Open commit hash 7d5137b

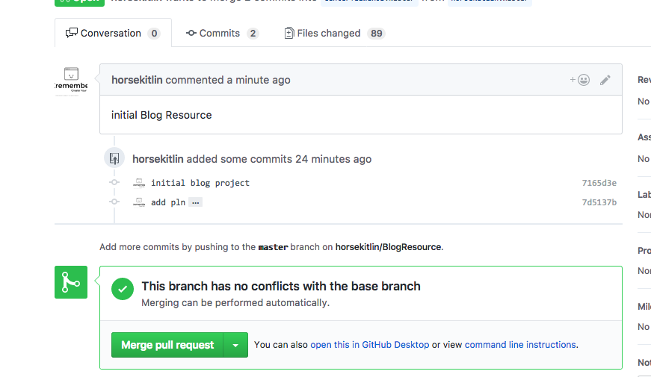click(x=599, y=202)
